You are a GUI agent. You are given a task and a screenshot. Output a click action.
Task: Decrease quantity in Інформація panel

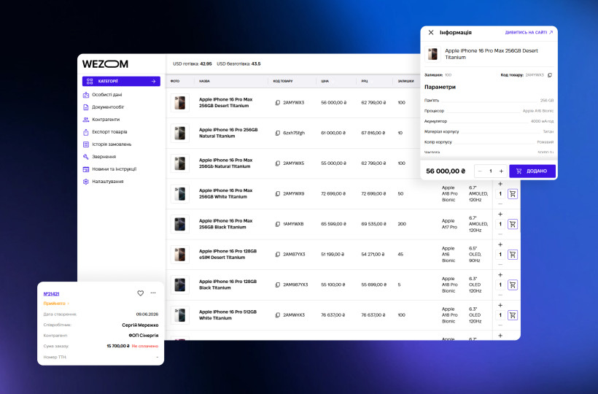(x=480, y=171)
